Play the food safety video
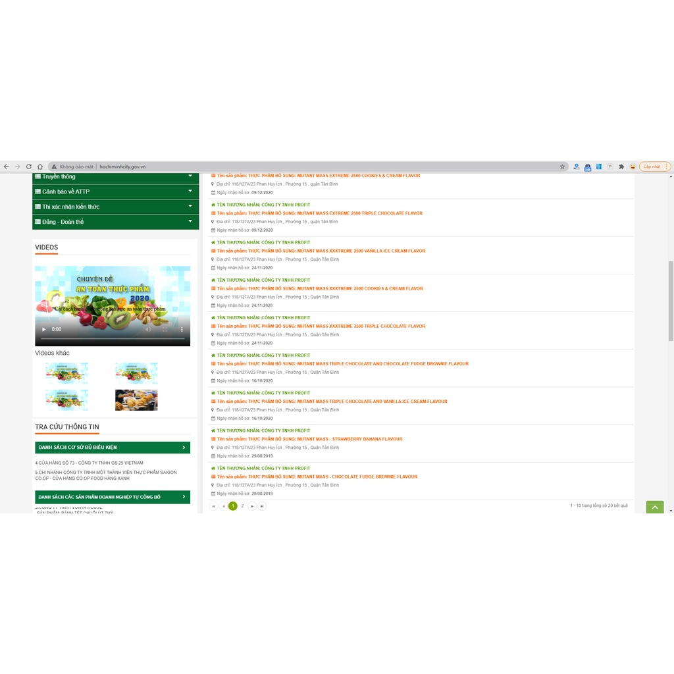674x674 pixels. coord(44,329)
